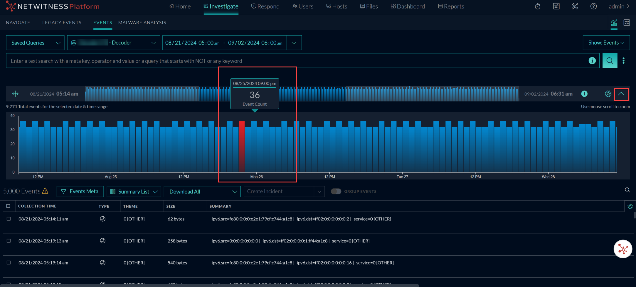Open the timeline settings gear icon

pos(608,94)
